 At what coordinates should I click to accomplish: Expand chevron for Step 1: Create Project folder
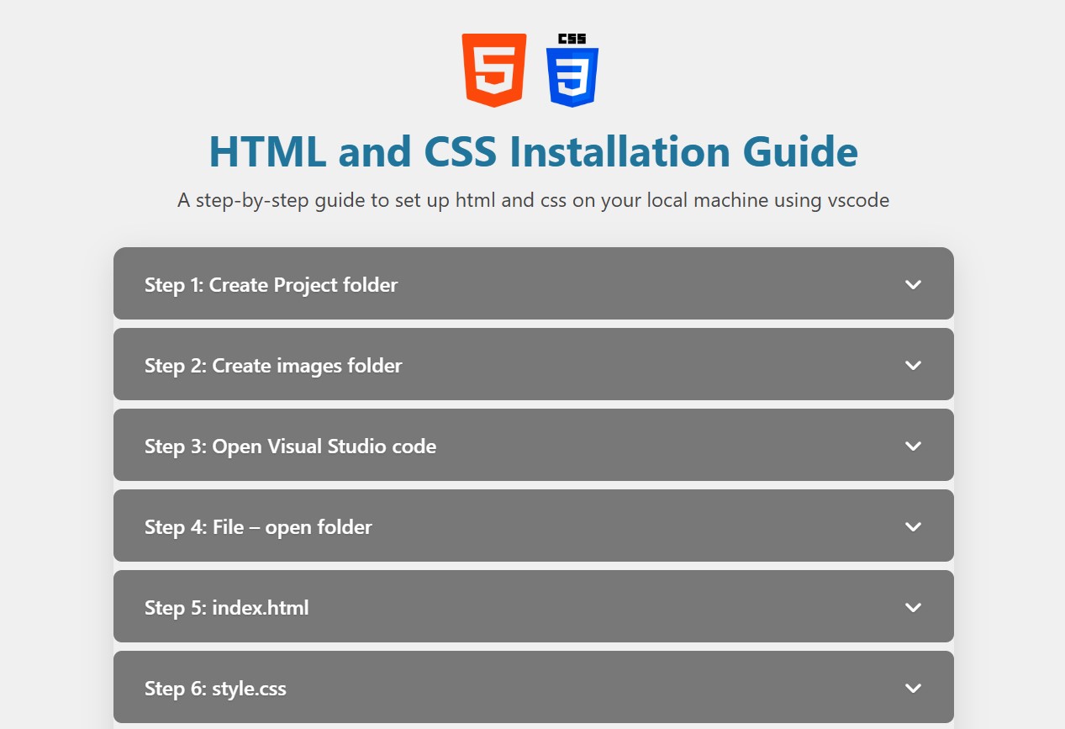[x=913, y=284]
